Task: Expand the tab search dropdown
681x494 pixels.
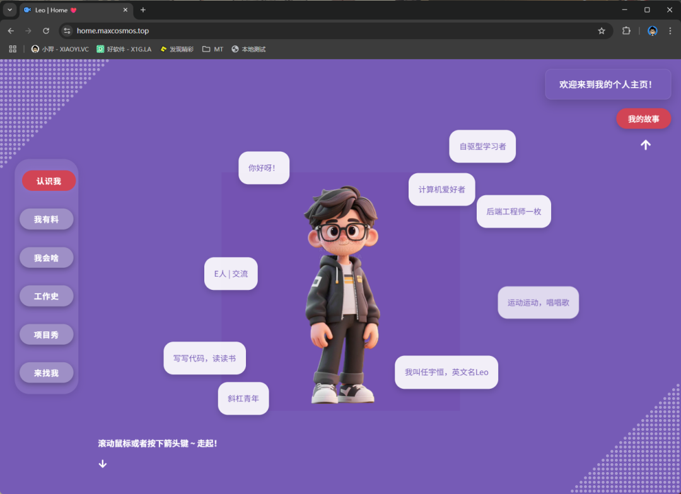Action: click(x=9, y=10)
